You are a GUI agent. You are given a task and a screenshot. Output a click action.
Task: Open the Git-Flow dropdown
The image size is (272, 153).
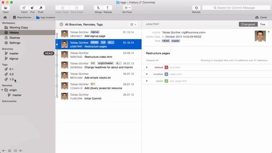coord(127,8)
